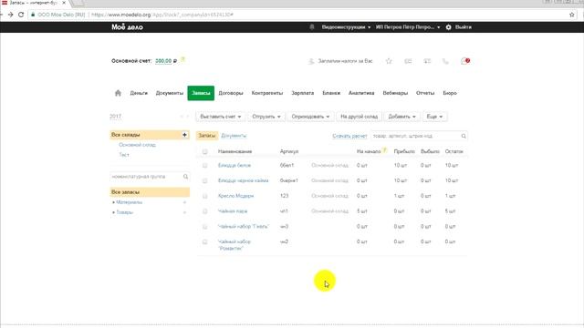The image size is (584, 328).
Task: Open the Выставить счет dropdown
Action: coord(221,117)
